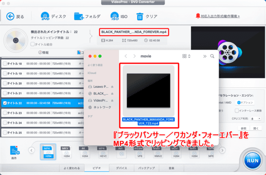Select ネットワーク in Finder sidebar

[x=100, y=107]
